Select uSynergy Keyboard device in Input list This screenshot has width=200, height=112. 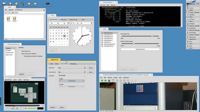tap(109, 44)
